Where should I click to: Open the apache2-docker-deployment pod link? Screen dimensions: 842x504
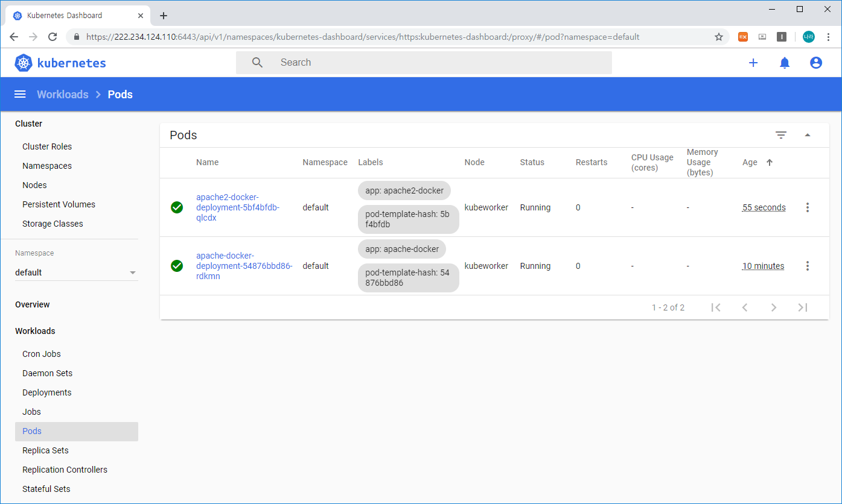pos(238,207)
